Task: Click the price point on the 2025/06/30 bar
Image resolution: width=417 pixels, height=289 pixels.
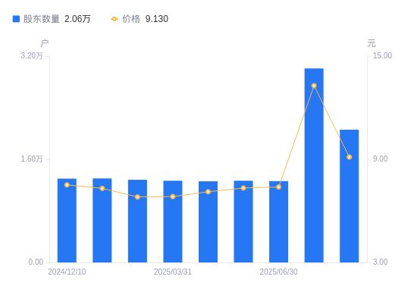Action: (279, 187)
